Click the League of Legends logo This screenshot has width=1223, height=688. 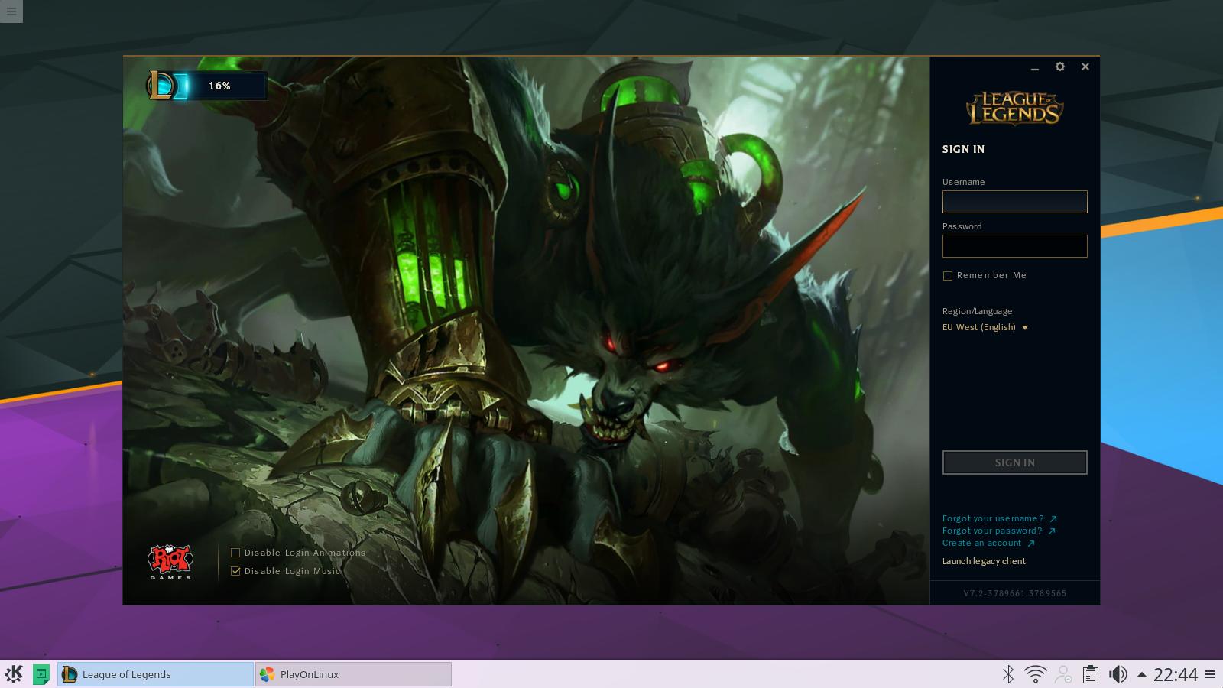click(1014, 108)
